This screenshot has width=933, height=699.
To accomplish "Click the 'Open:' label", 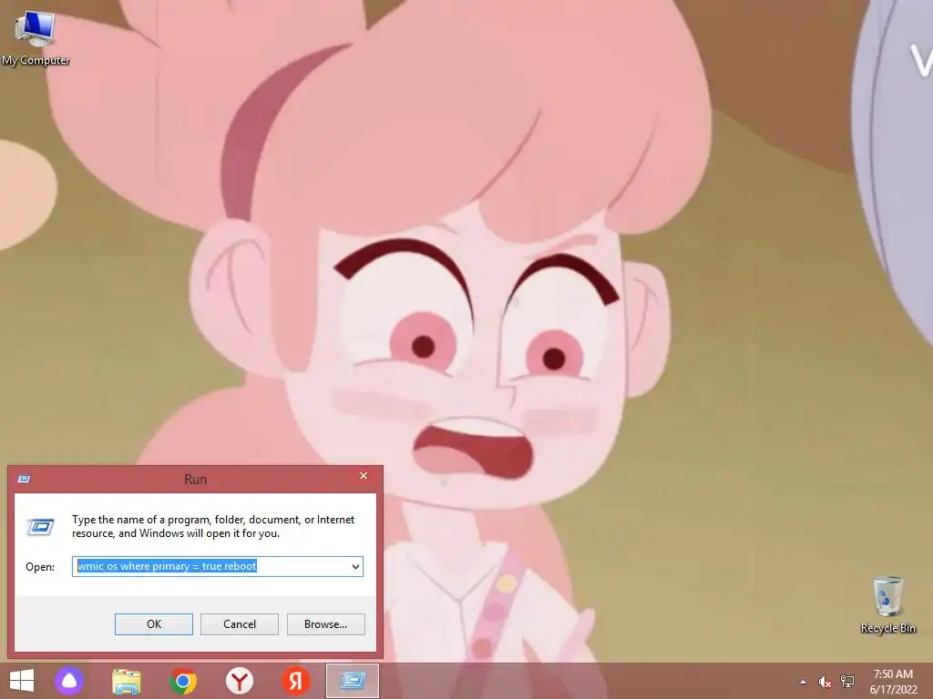I will [x=40, y=567].
